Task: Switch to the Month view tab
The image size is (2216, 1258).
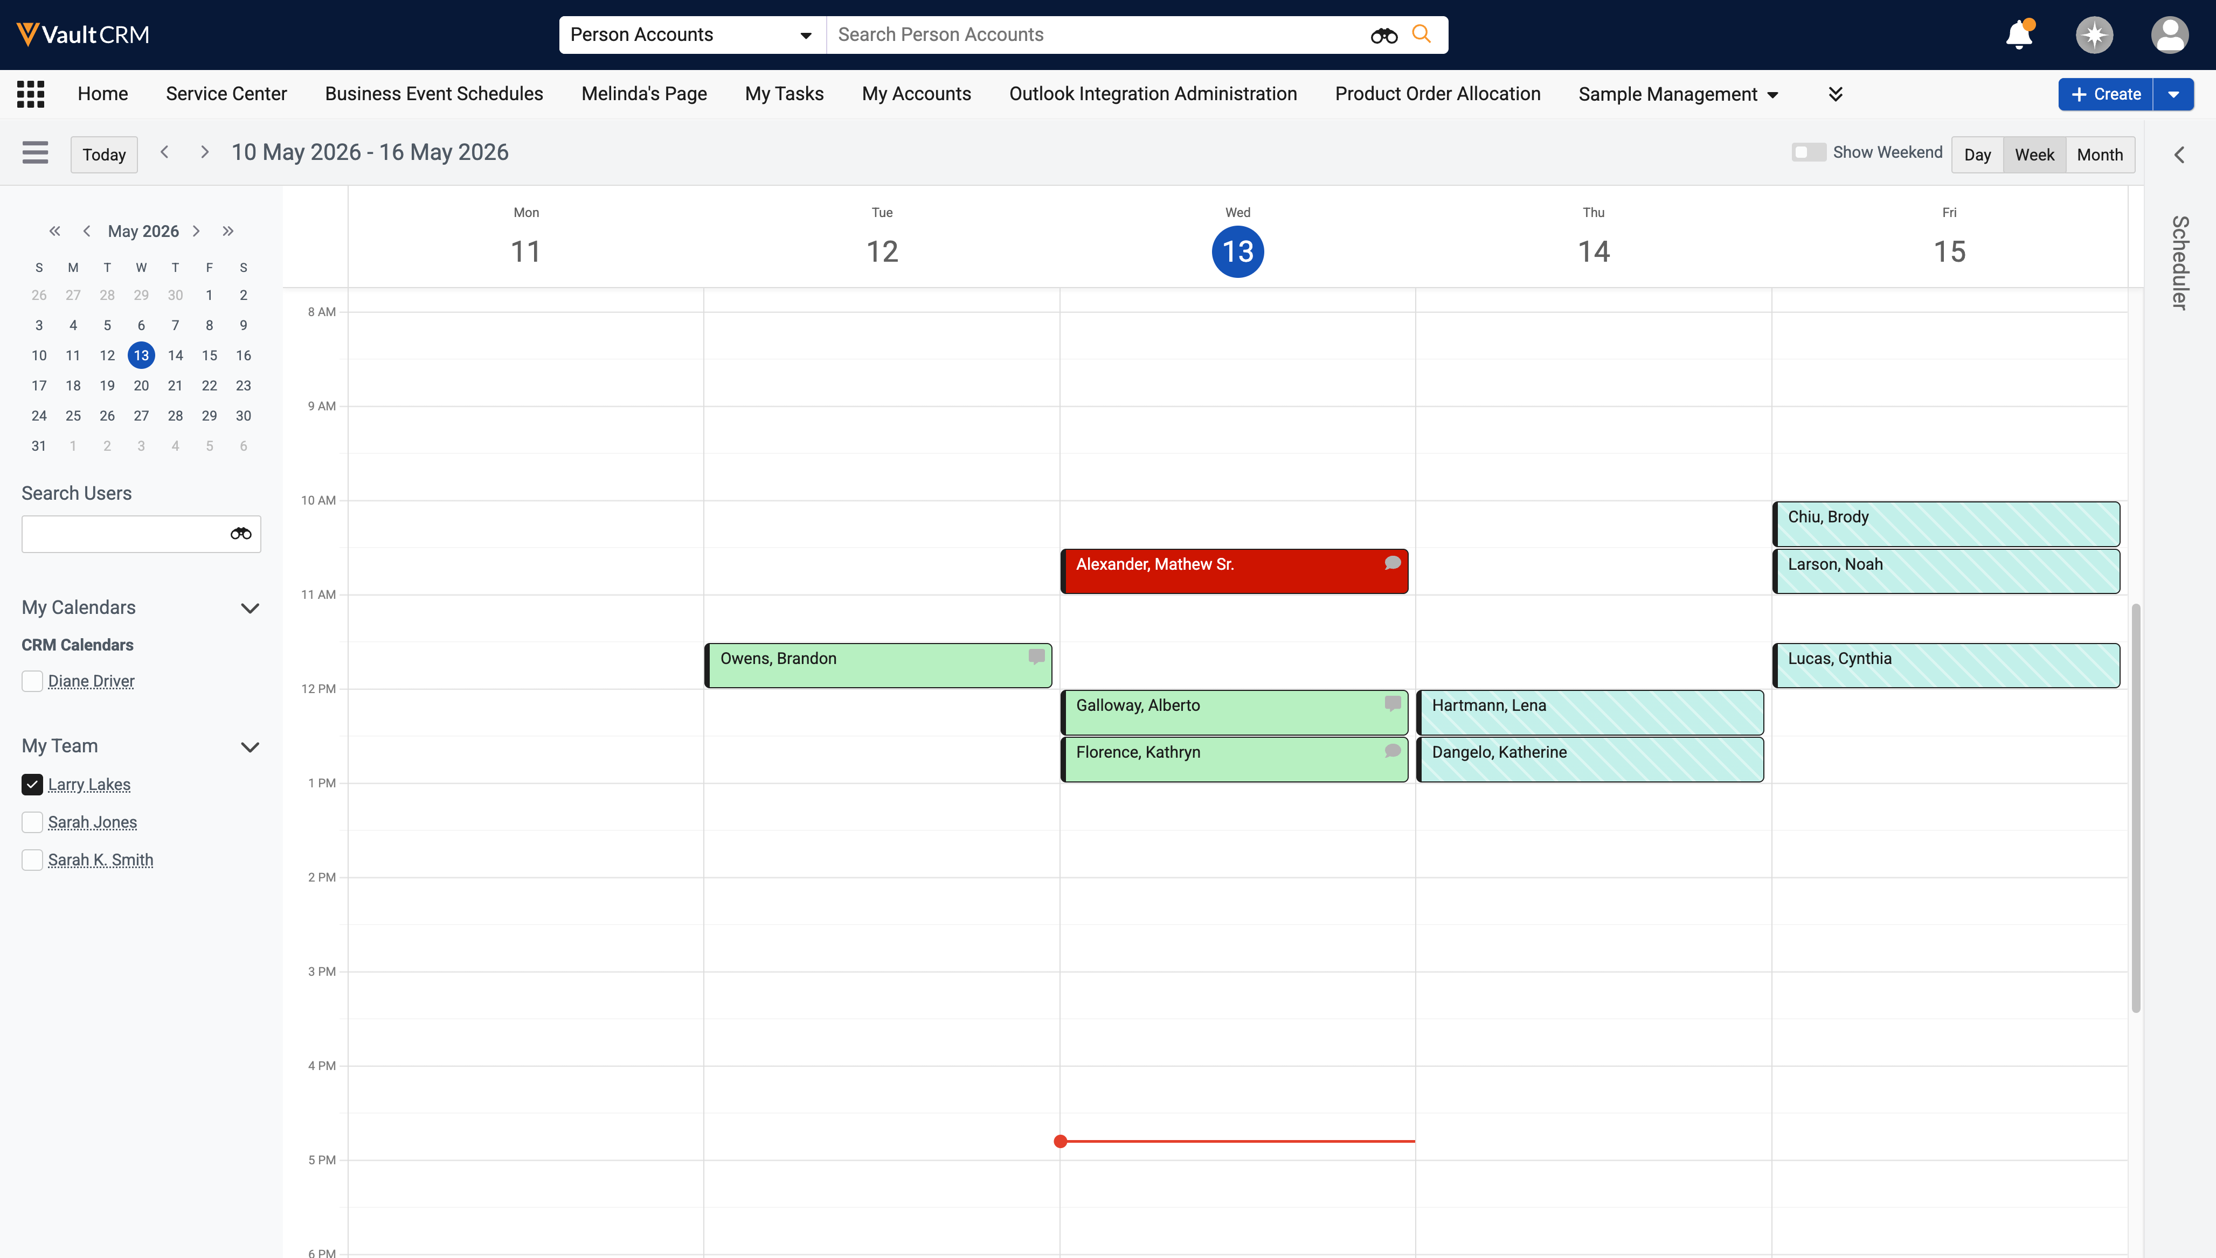Action: 2099,155
